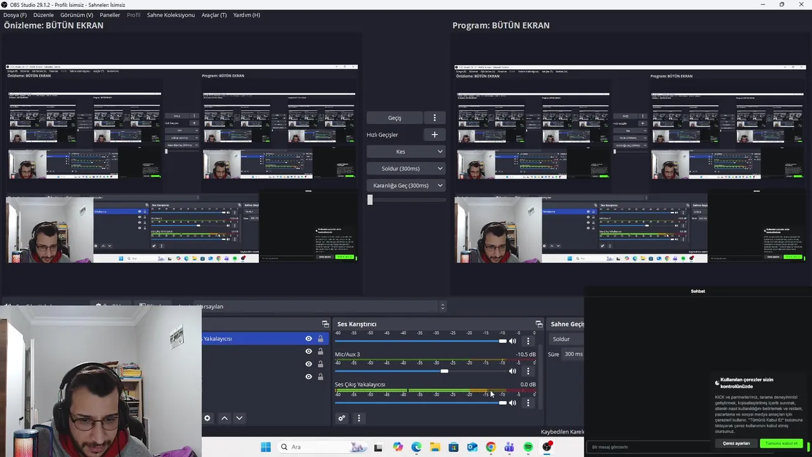
Task: Click the Ses Karıştırıcı panel title
Action: point(357,324)
